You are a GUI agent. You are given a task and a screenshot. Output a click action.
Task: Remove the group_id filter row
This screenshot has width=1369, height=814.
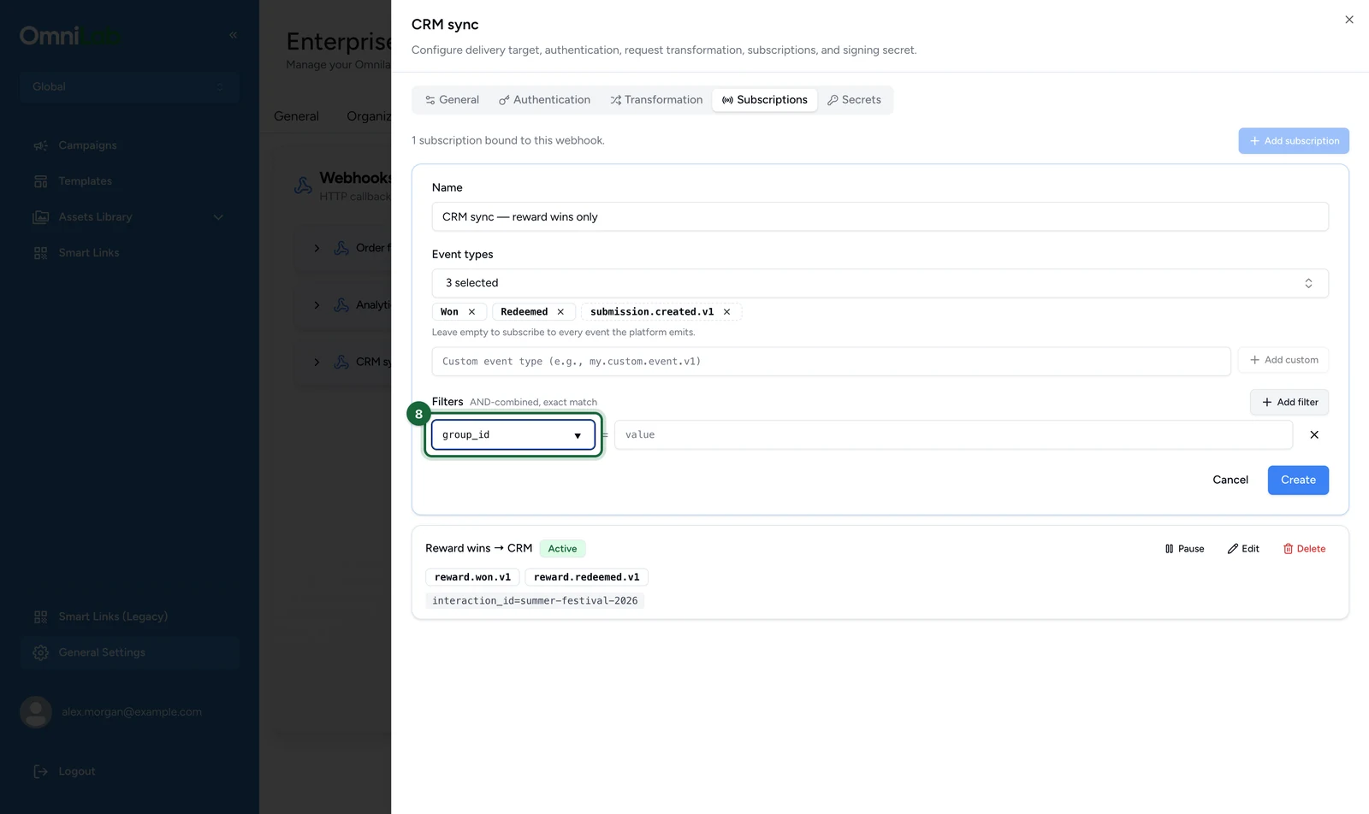1314,435
